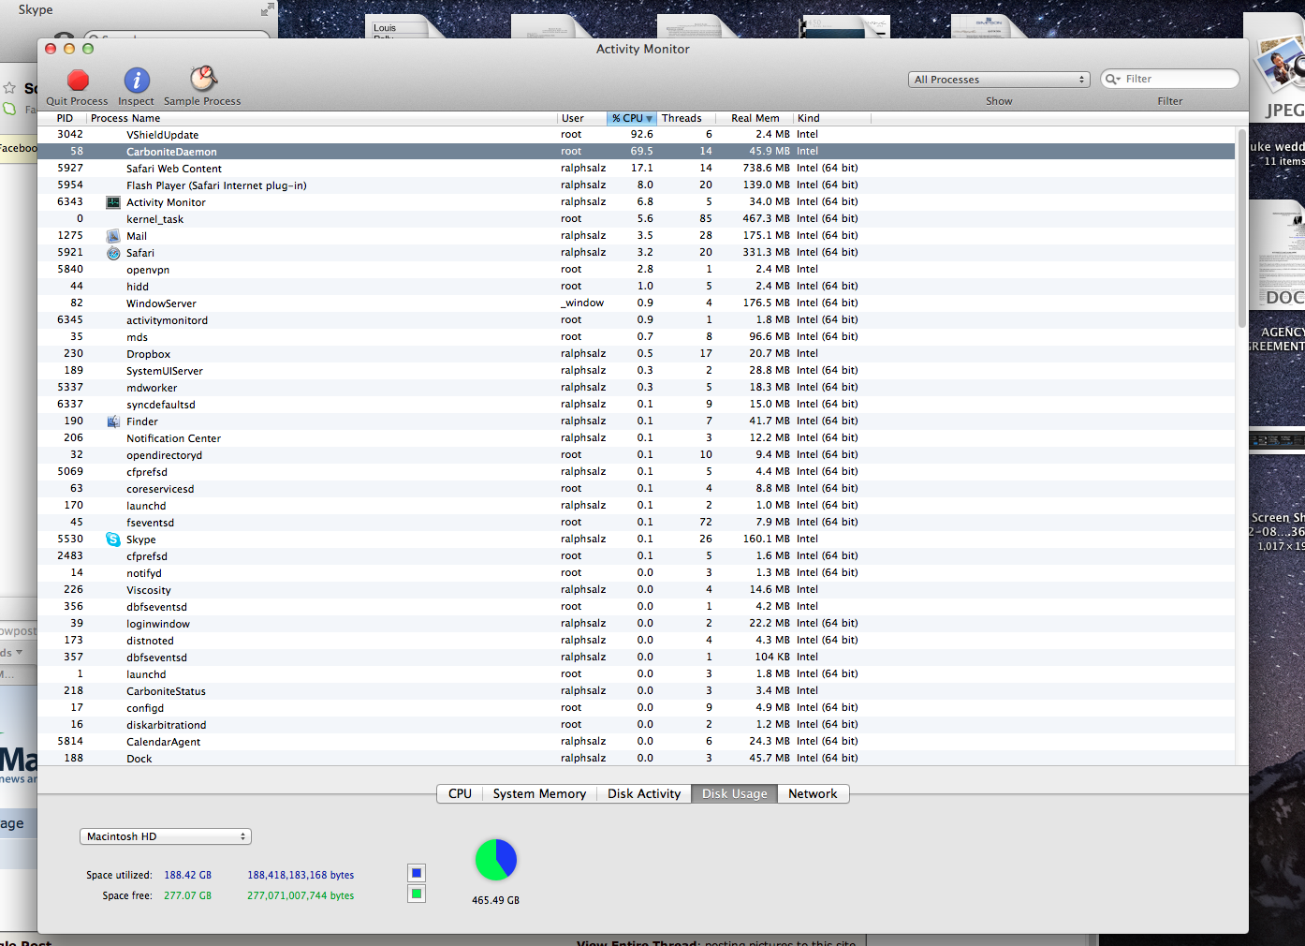This screenshot has width=1305, height=946.
Task: Sort by Kind column header
Action: (x=832, y=118)
